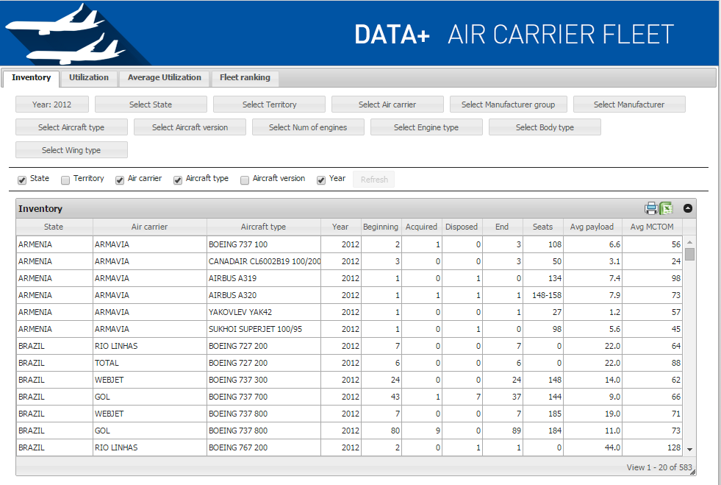Switch to the Average Utilization tab
This screenshot has height=485, width=721.
pos(165,78)
